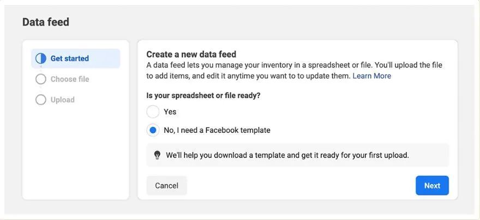Select the Facebook template radio button
This screenshot has width=480, height=220.
[x=153, y=130]
